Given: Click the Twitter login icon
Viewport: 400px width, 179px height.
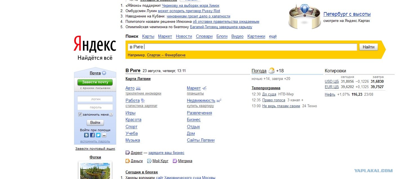Looking at the screenshot, I should tap(98, 135).
